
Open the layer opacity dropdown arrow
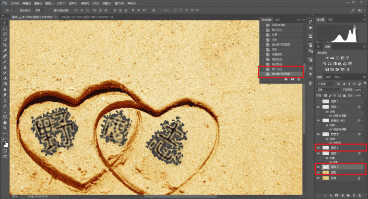(364, 90)
